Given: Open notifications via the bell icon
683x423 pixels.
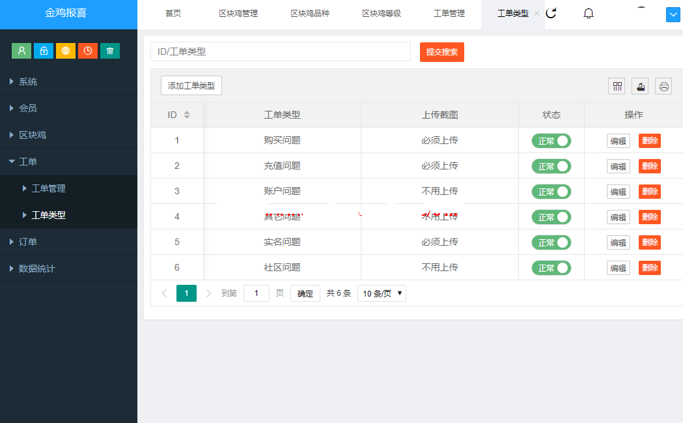Looking at the screenshot, I should [588, 13].
